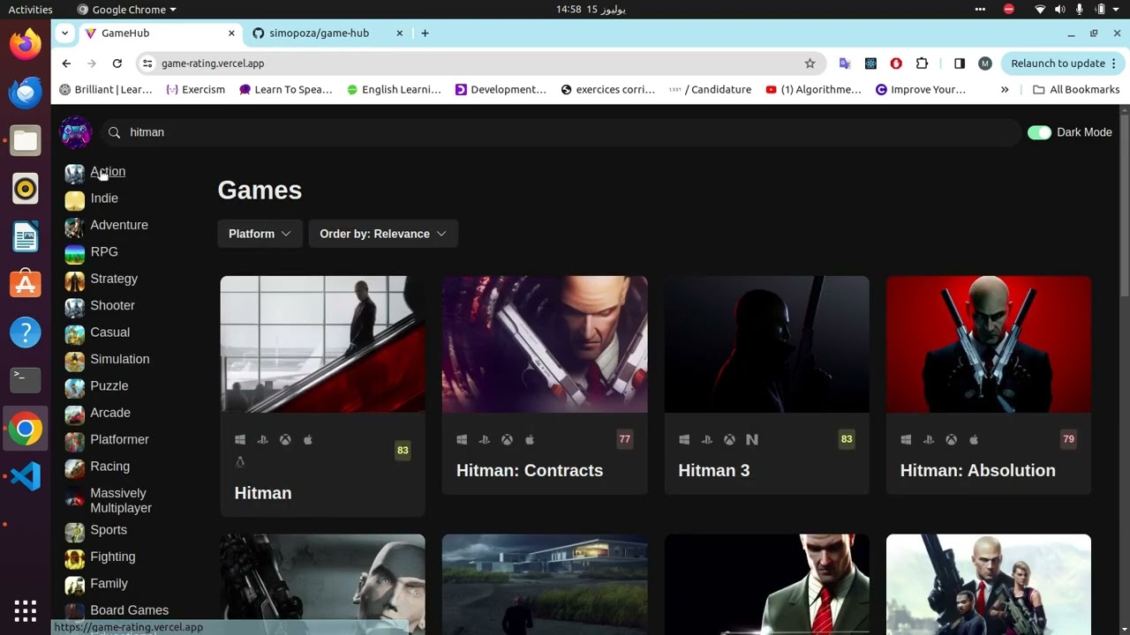
Task: Click the address bar URL
Action: [x=213, y=63]
